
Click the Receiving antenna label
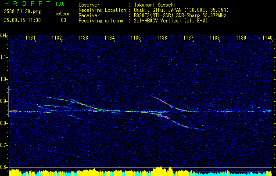tap(101, 21)
